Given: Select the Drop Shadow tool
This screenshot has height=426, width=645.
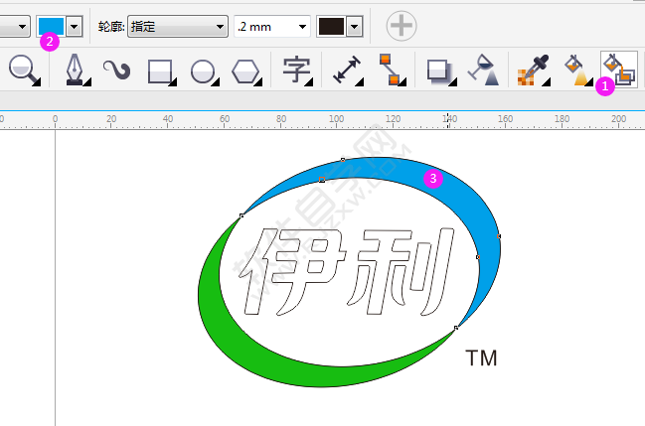Looking at the screenshot, I should [x=441, y=71].
